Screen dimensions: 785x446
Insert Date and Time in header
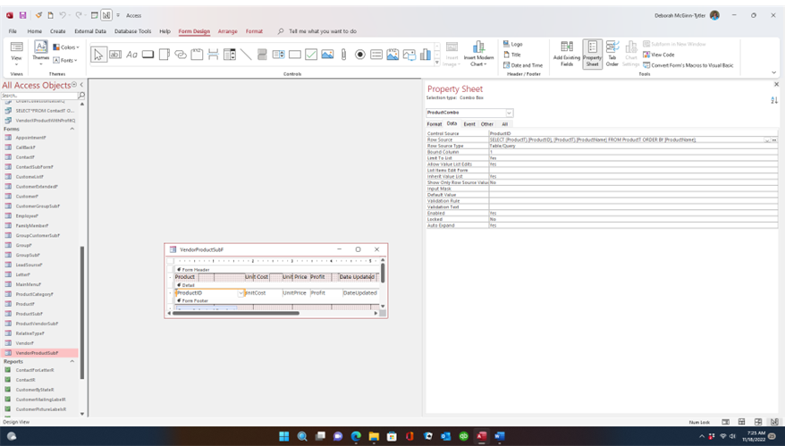pos(523,65)
